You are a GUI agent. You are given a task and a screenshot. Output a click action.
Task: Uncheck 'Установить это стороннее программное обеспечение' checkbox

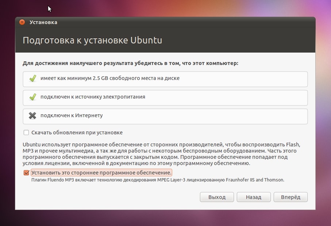26,173
